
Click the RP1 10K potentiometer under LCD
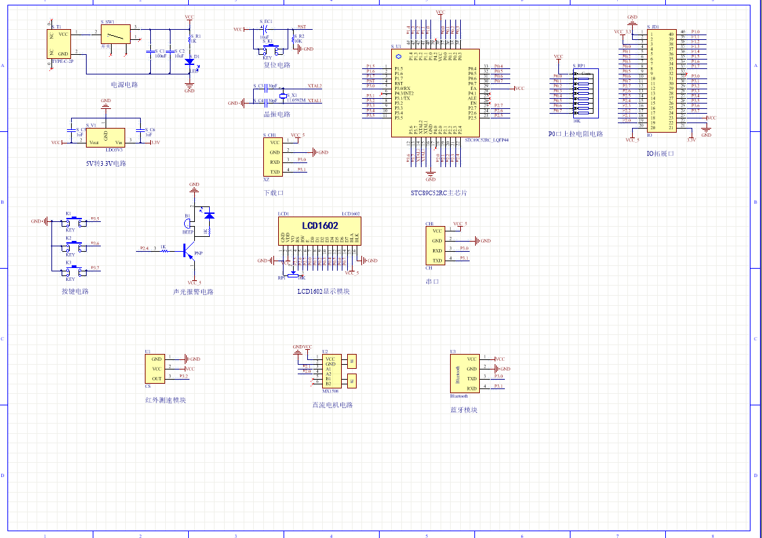pyautogui.click(x=292, y=274)
